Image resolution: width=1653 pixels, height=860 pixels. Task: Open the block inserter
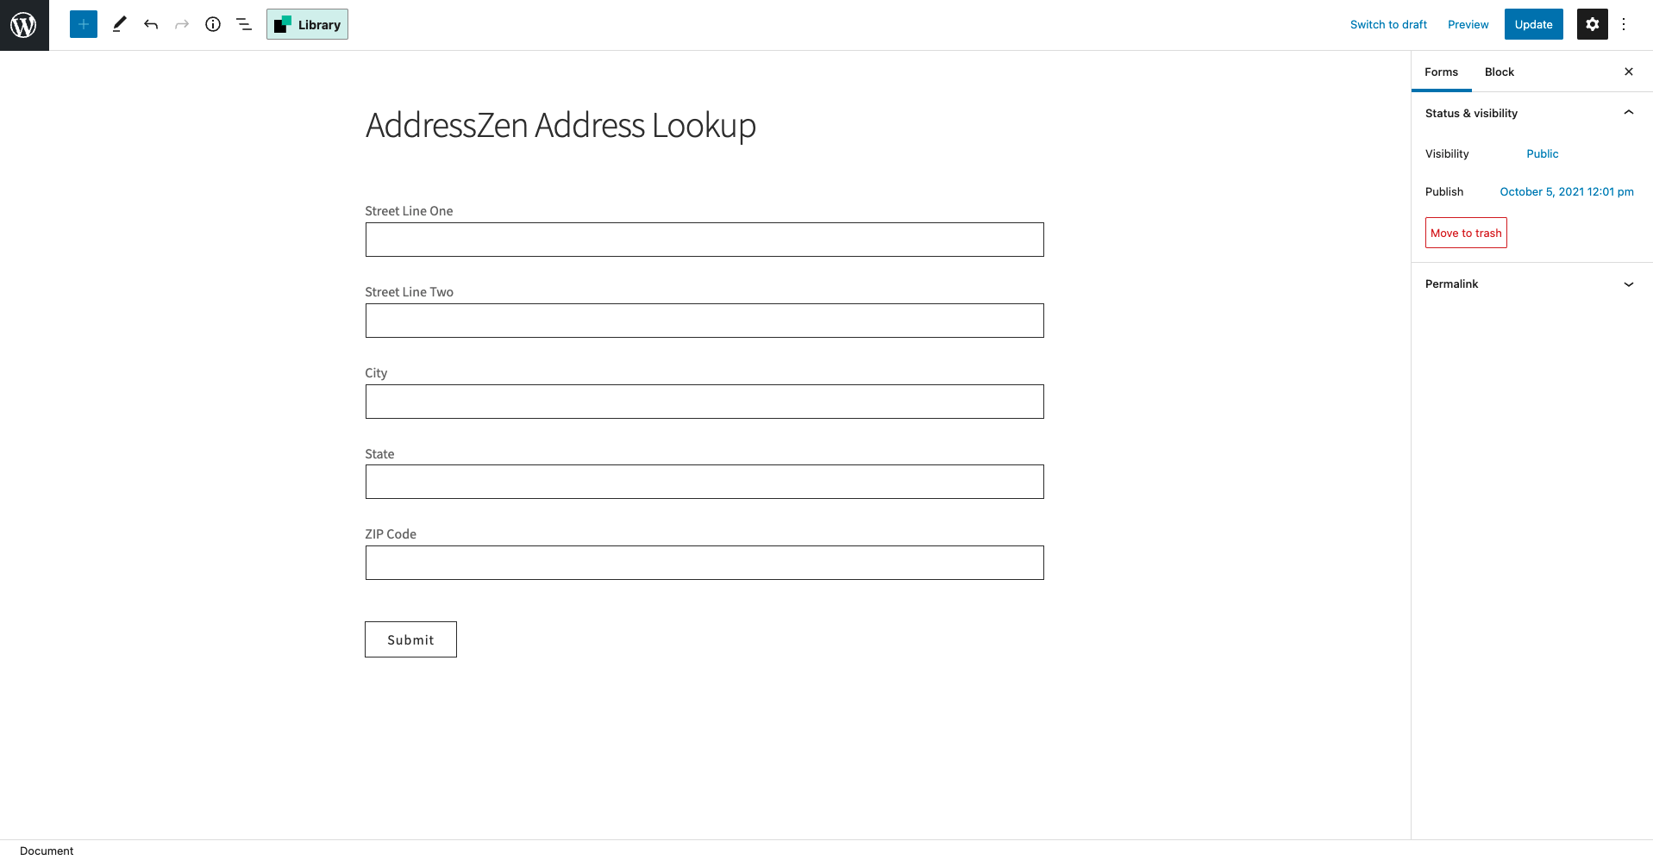[x=83, y=24]
